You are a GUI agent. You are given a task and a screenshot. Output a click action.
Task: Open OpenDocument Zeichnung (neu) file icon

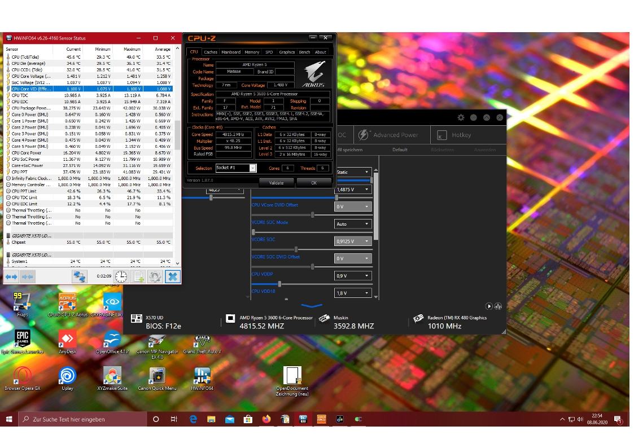coord(292,381)
